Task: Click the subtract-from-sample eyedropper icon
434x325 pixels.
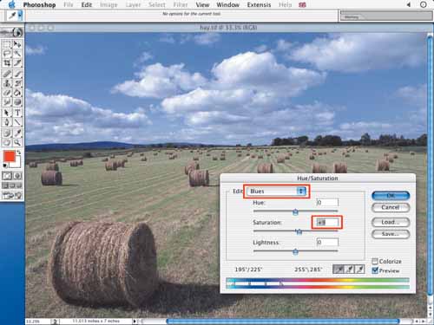Action: pos(359,270)
